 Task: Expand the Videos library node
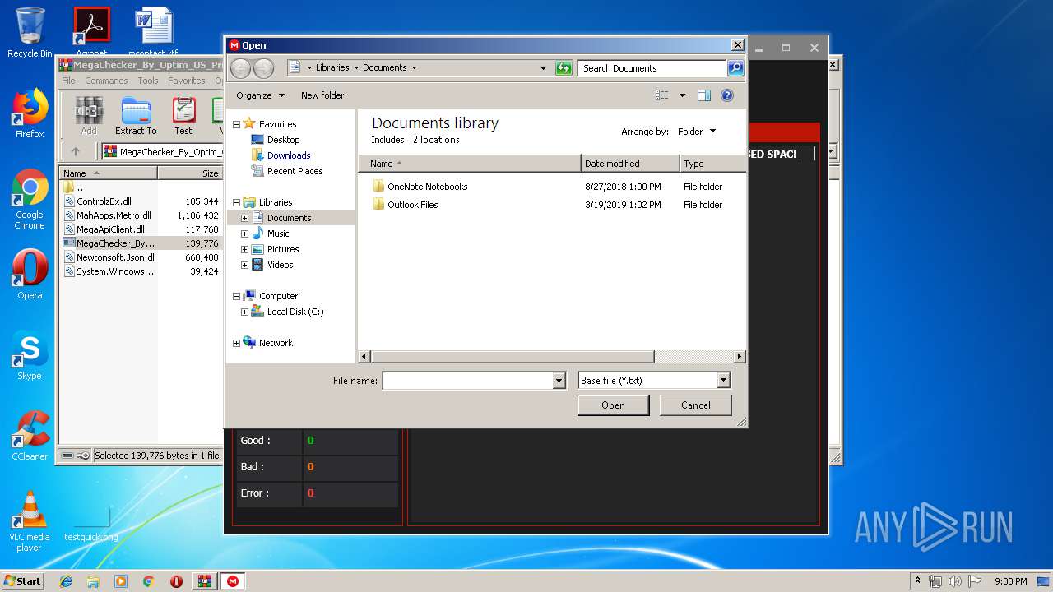244,265
